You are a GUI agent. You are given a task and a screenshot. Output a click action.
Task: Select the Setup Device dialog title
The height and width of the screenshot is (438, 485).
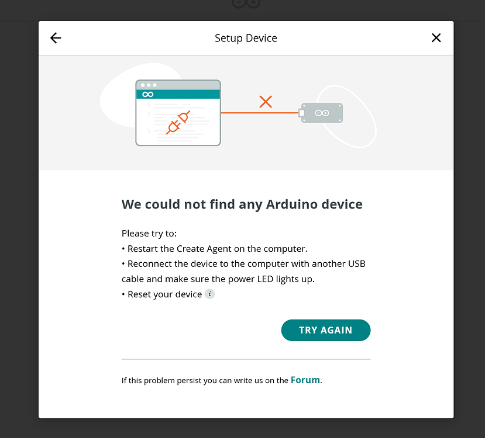click(246, 38)
